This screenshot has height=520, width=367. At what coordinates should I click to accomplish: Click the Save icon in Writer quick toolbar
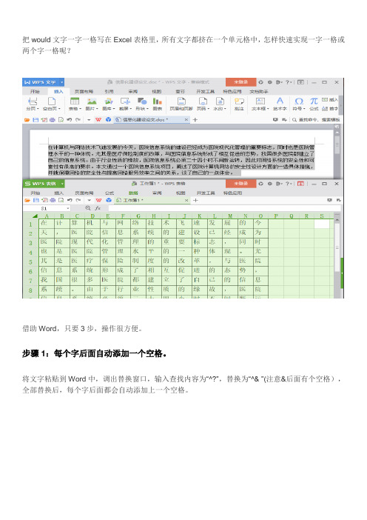click(36, 120)
